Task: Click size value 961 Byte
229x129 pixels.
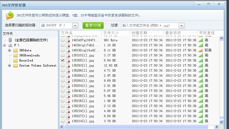Action: (x=110, y=40)
